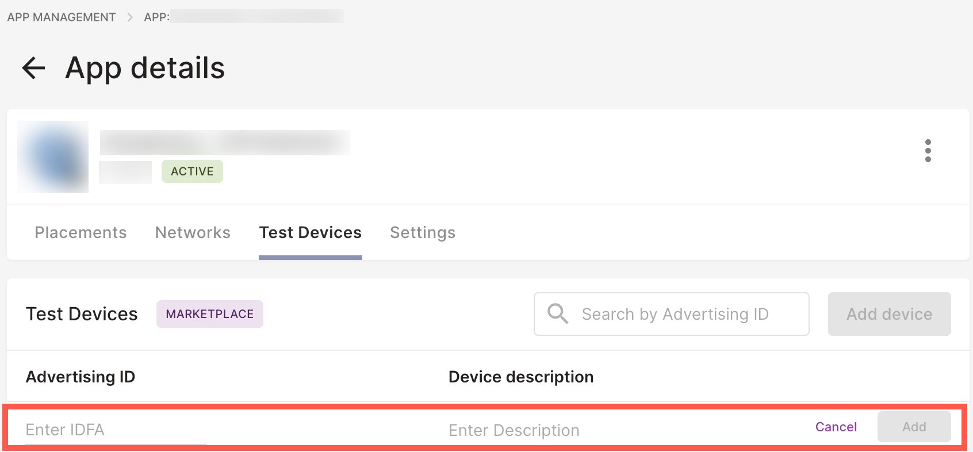This screenshot has width=973, height=452.
Task: Click Add to save the test device
Action: (x=914, y=427)
